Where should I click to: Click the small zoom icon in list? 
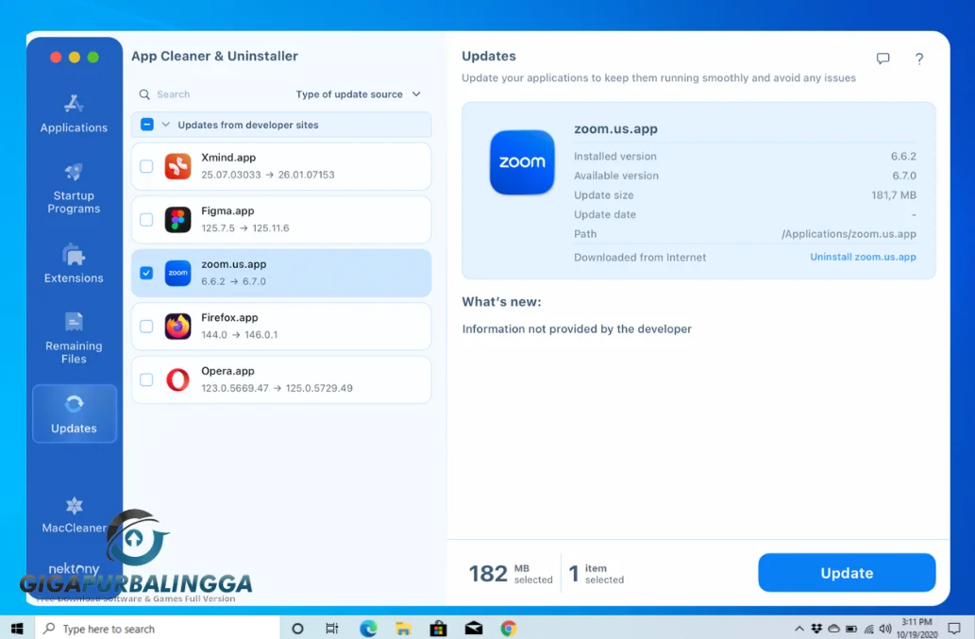(x=177, y=273)
